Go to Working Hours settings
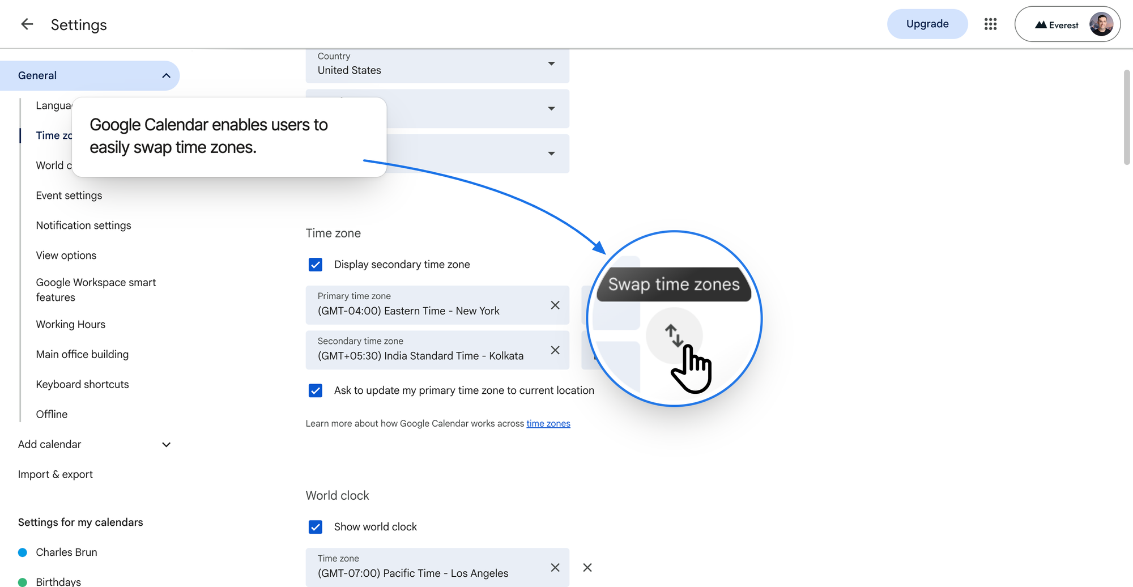Image resolution: width=1133 pixels, height=587 pixels. [x=71, y=325]
